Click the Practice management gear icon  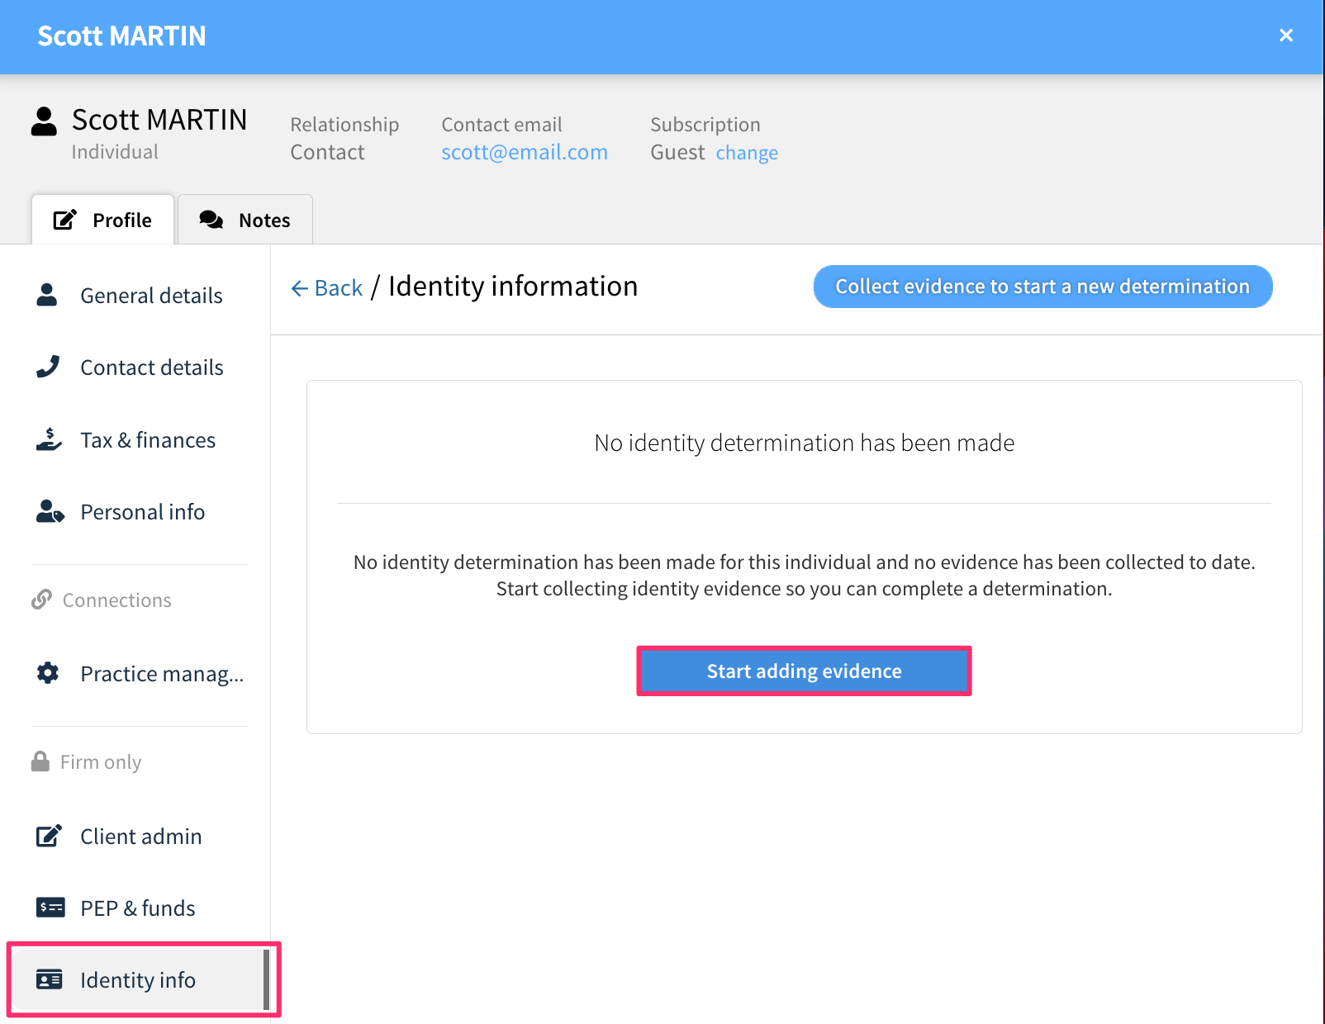point(48,673)
